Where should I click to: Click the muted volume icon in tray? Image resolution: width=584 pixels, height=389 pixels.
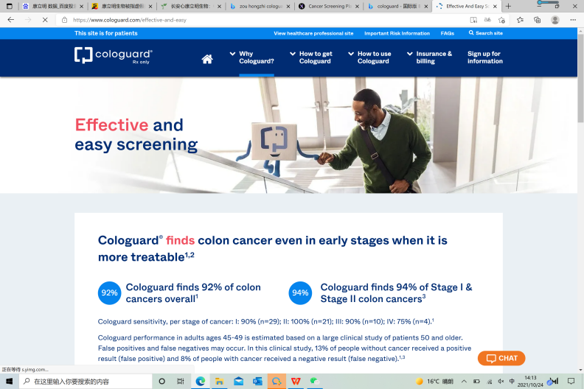tap(501, 381)
